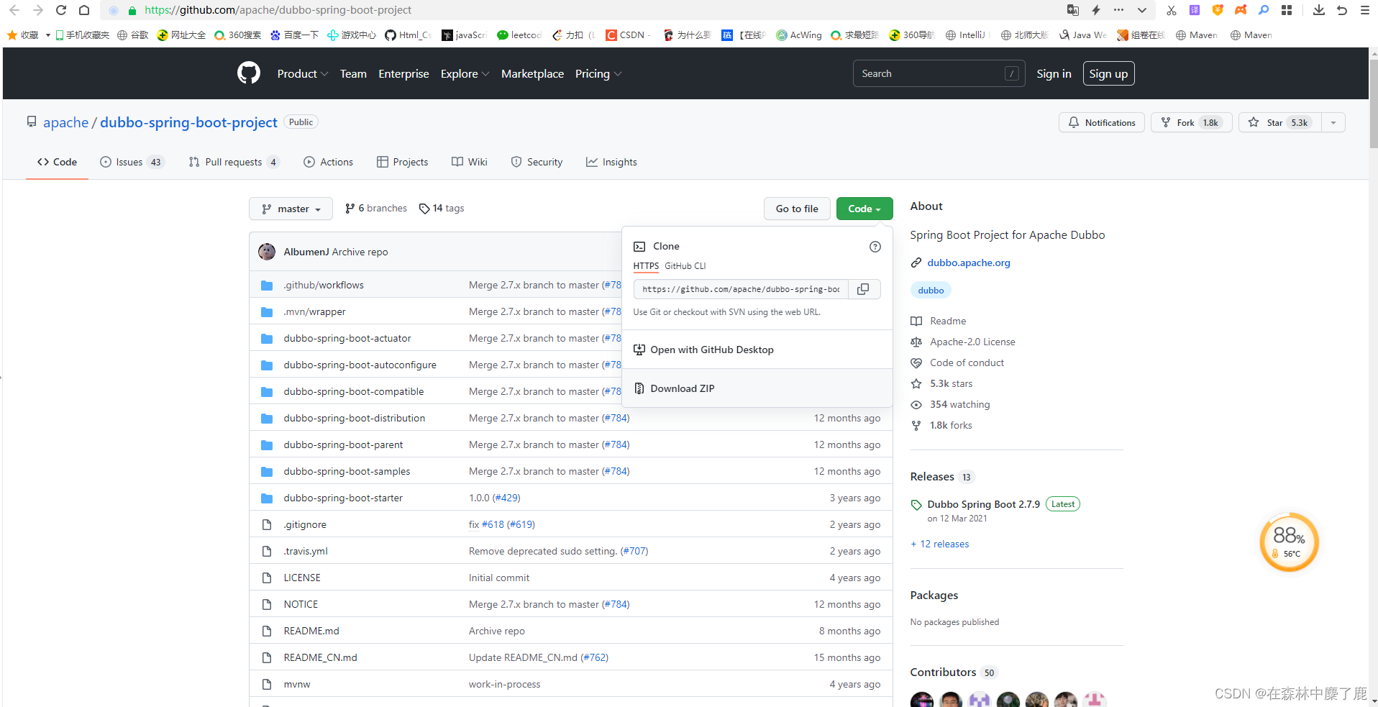Click the lightning bolt icon in address bar
1378x707 pixels.
[1096, 10]
